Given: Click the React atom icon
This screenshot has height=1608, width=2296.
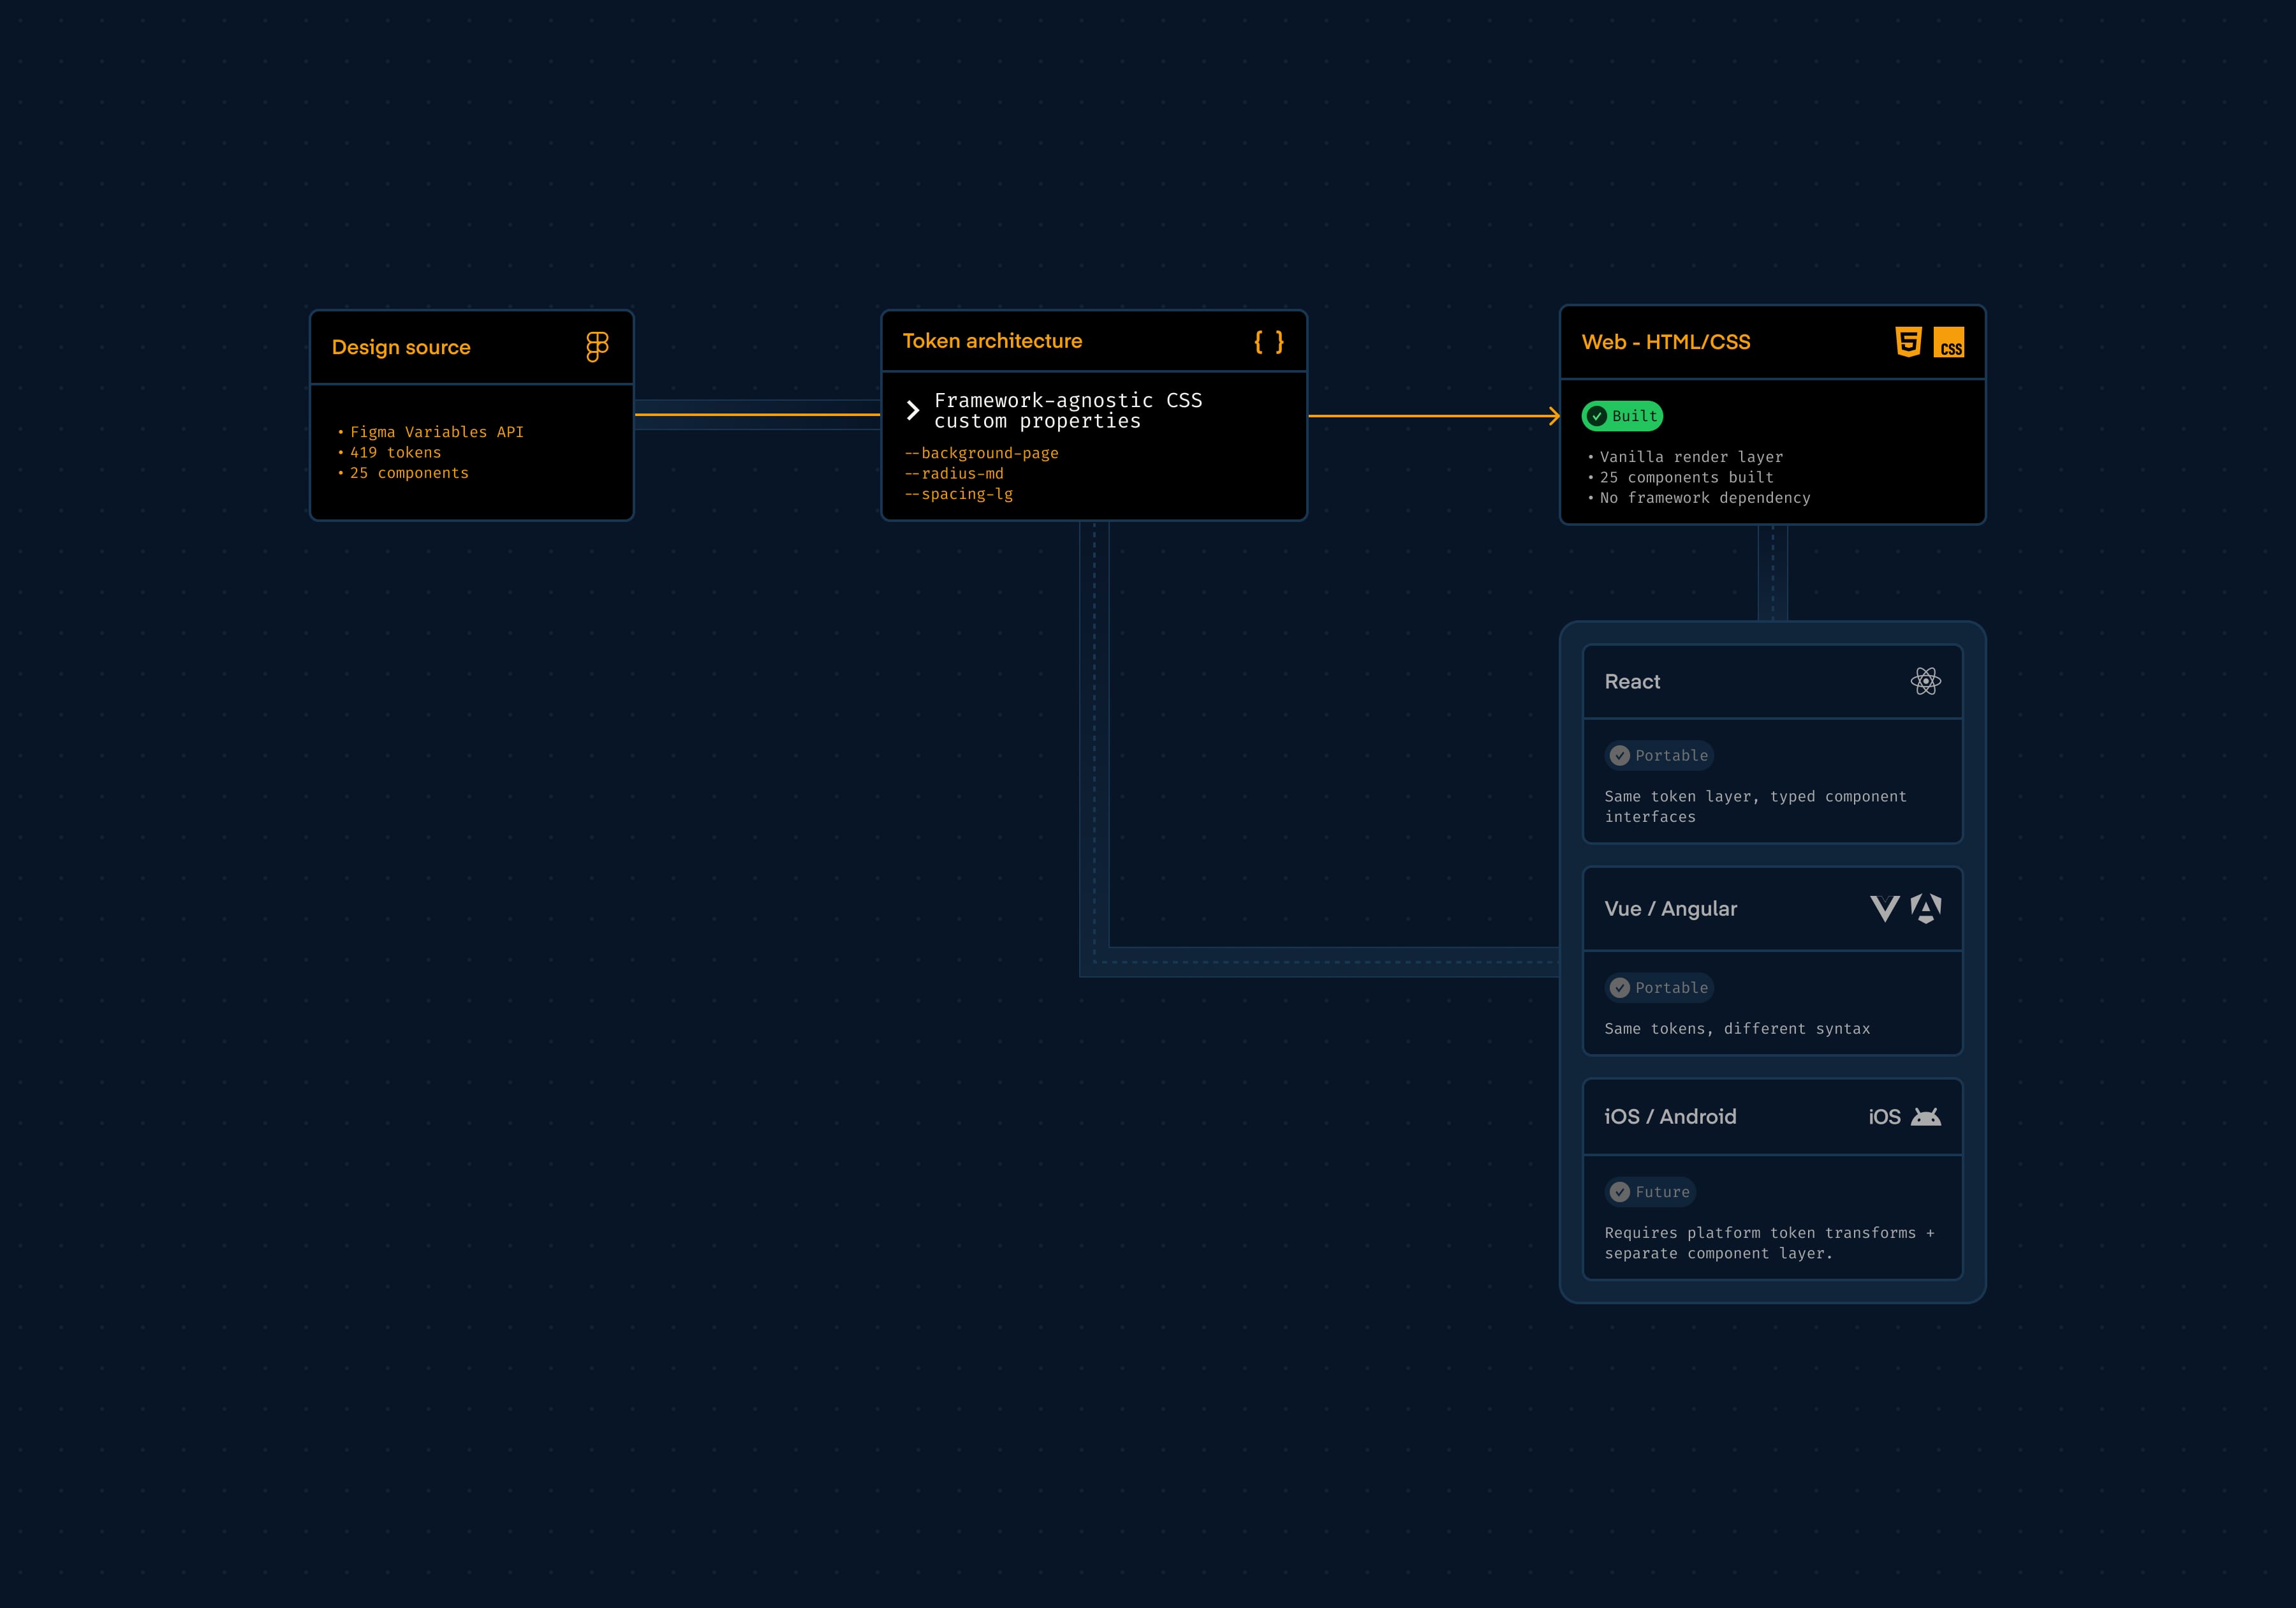Looking at the screenshot, I should coord(1925,681).
